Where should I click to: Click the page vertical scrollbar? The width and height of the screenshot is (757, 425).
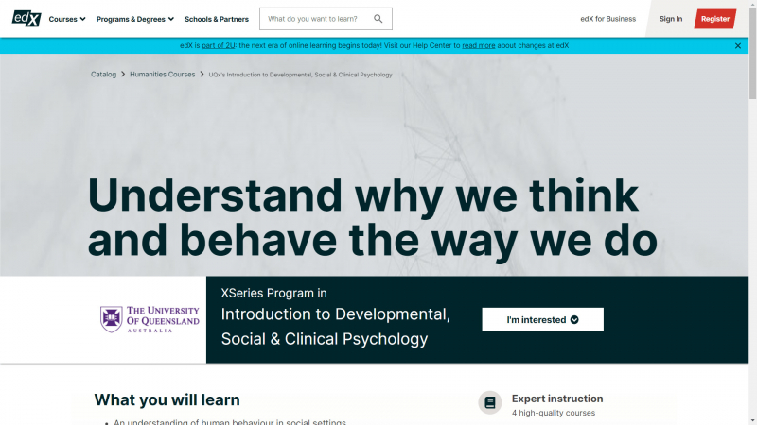click(x=752, y=189)
